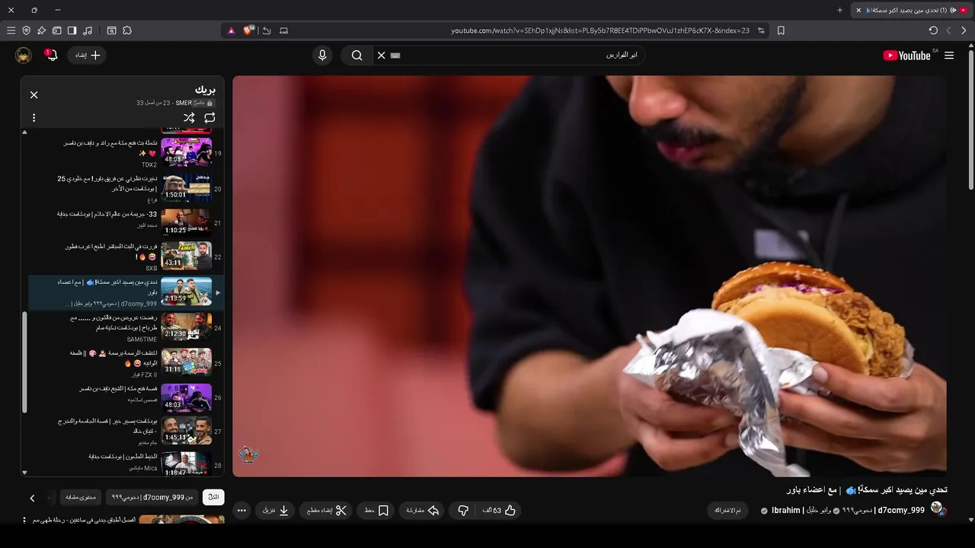The image size is (975, 548).
Task: Share the video (مشاركة)
Action: click(x=423, y=511)
